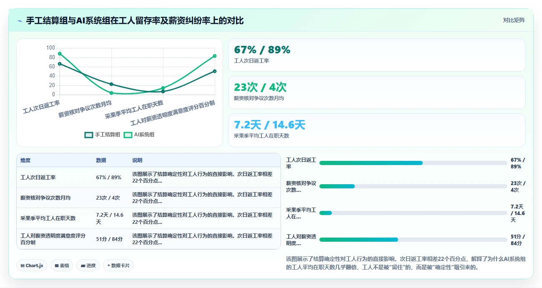Click the chart x-axis label 工人次日返工率

(x=41, y=107)
